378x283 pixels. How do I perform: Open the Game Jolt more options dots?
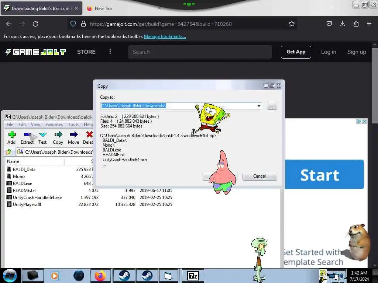coord(110,52)
